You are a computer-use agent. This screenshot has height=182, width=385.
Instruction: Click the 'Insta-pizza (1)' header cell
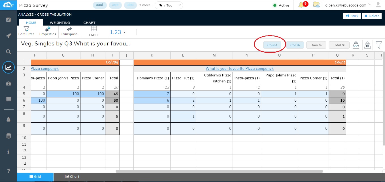coord(247,78)
